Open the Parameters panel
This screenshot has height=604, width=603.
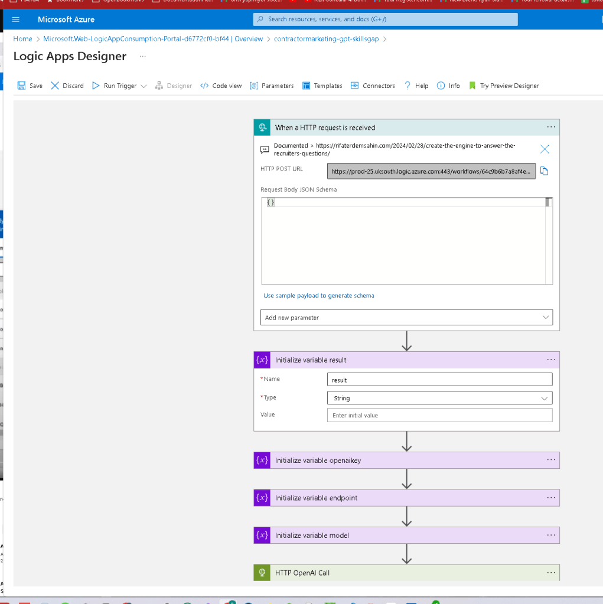[x=272, y=86]
